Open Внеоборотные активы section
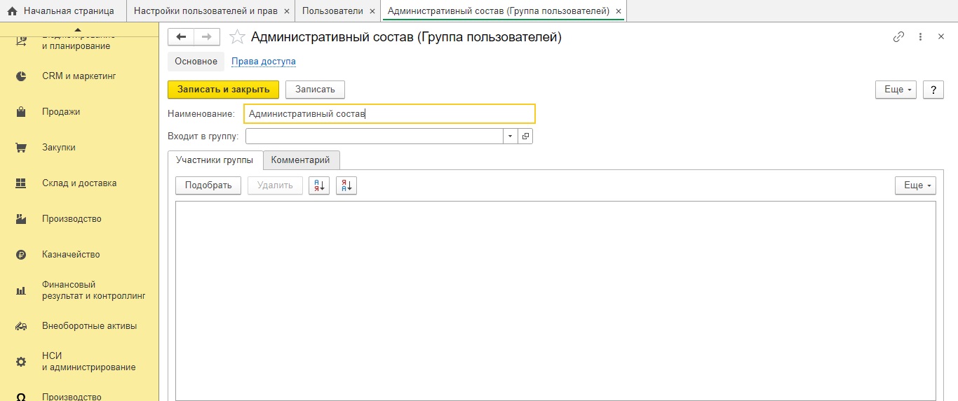The width and height of the screenshot is (958, 401). pos(79,325)
